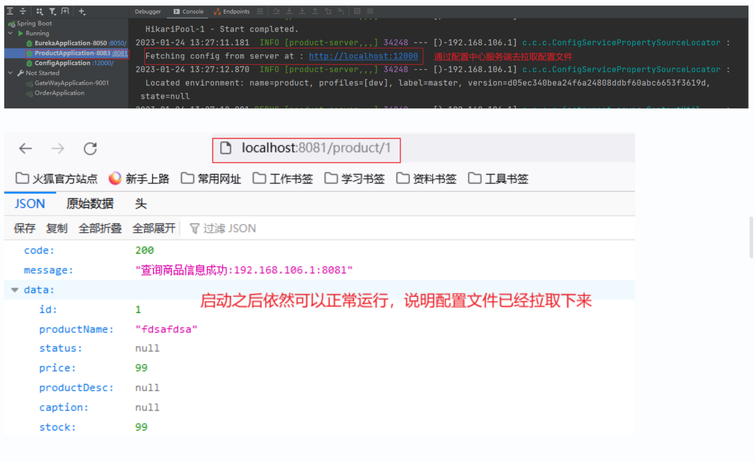Open the 工具书签 bookmark folder
This screenshot has height=462, width=755.
[498, 178]
